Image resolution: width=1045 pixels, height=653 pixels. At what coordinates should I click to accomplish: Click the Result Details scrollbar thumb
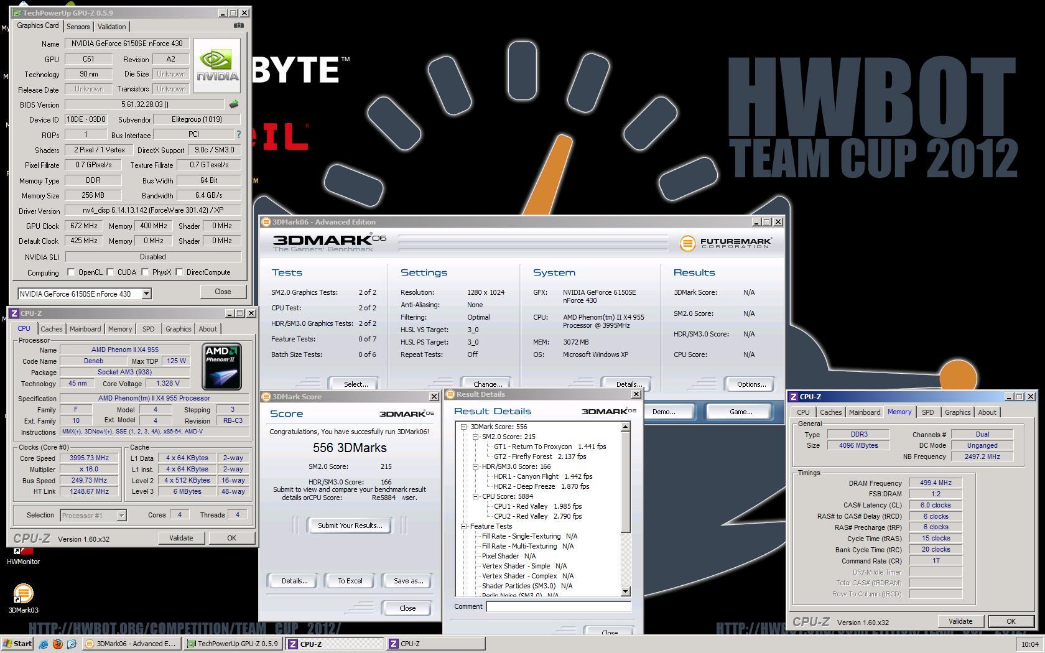(625, 482)
